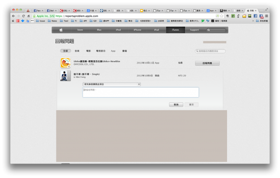Open the rightmost other bookmarks folder

pyautogui.click(x=262, y=21)
